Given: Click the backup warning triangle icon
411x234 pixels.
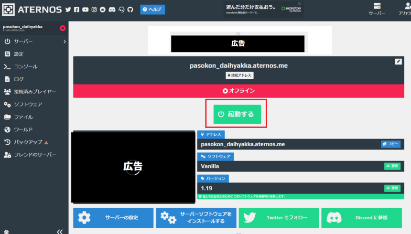Looking at the screenshot, I should coord(46,142).
